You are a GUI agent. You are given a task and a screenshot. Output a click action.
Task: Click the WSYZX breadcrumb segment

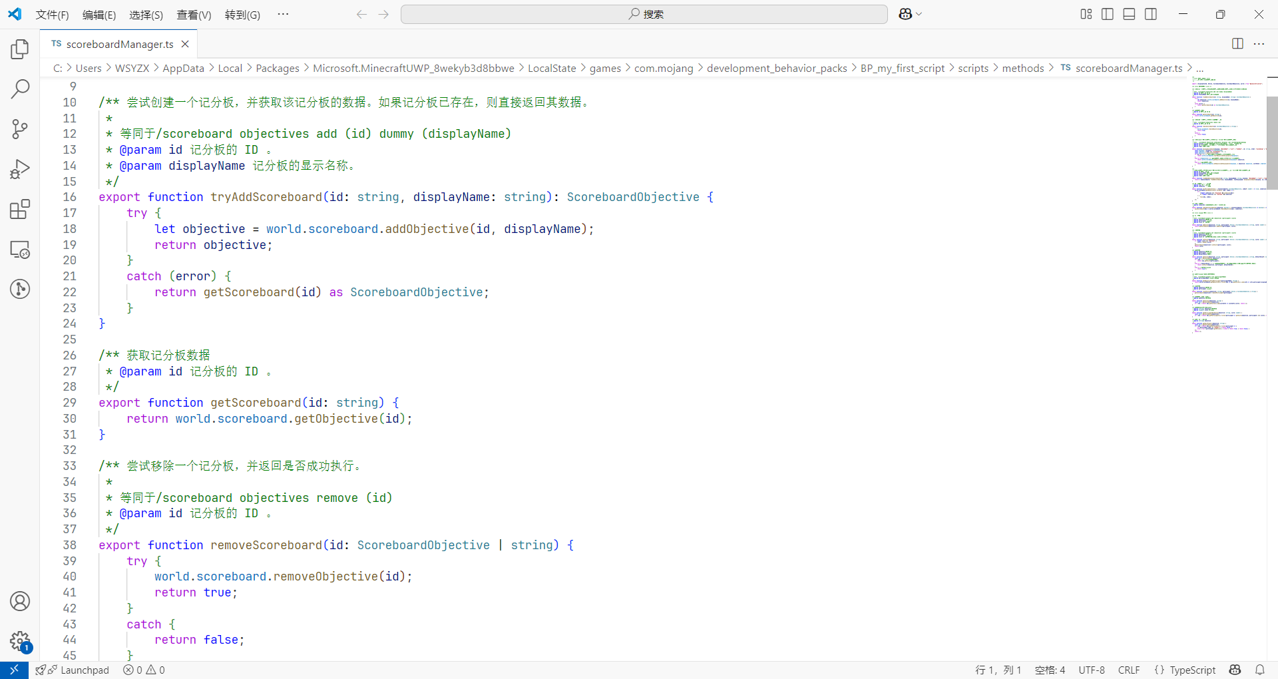pyautogui.click(x=132, y=68)
